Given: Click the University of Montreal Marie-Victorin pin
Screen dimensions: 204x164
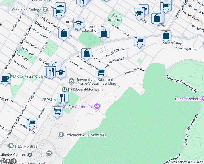Looking at the screenshot, I should coord(71,81).
